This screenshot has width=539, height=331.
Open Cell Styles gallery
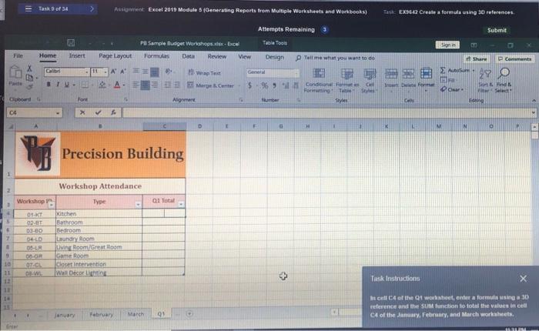pos(370,80)
